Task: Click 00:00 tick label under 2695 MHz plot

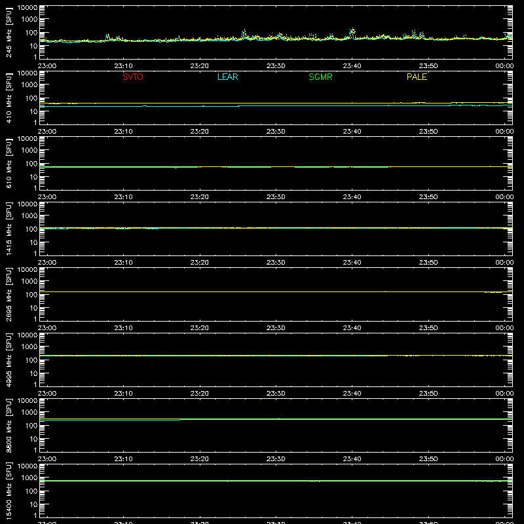Action: click(504, 328)
